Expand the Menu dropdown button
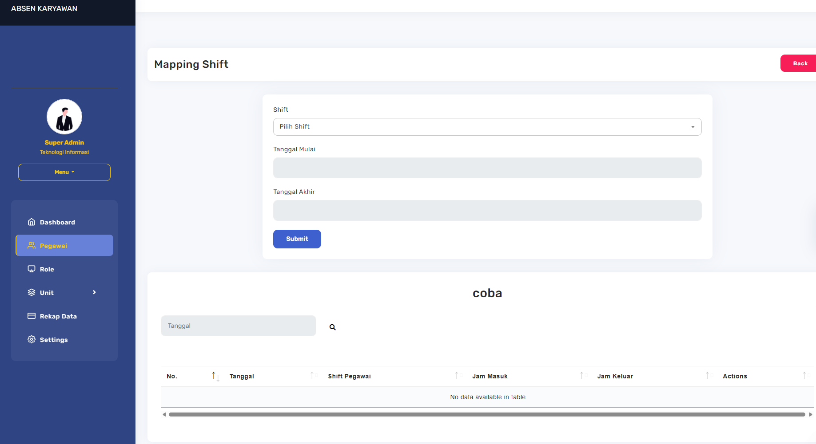816x444 pixels. pyautogui.click(x=64, y=172)
